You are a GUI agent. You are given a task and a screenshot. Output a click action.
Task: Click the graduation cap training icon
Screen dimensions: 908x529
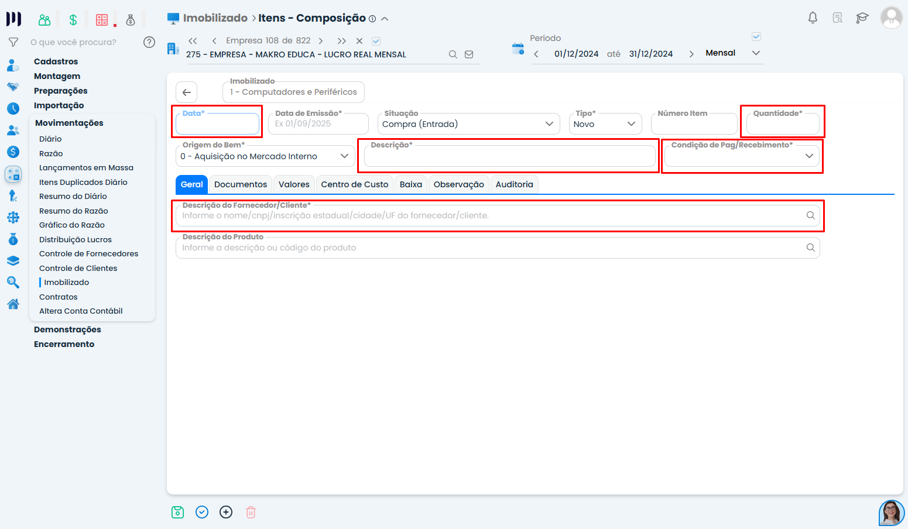click(x=862, y=18)
